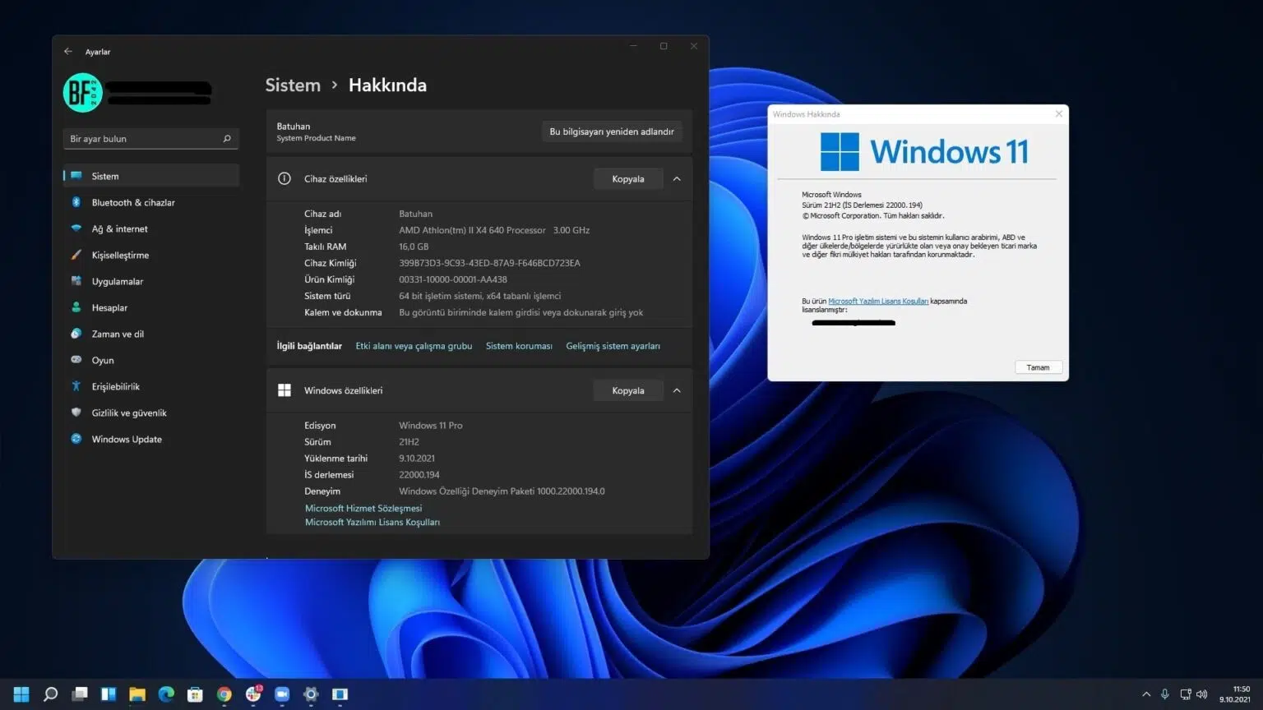Click the search magnifier in settings search box
The image size is (1263, 710).
click(x=227, y=138)
